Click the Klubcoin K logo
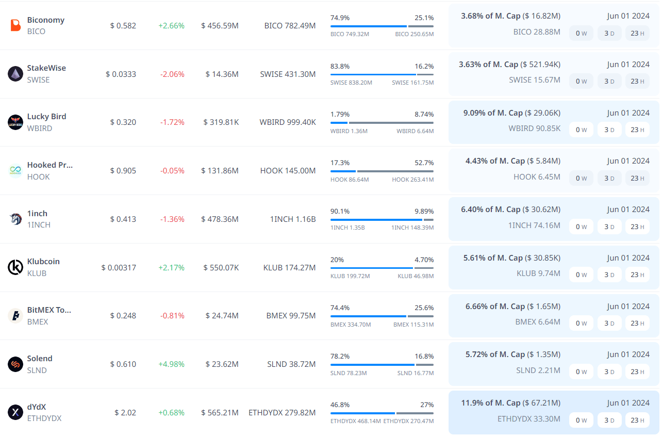 point(15,267)
